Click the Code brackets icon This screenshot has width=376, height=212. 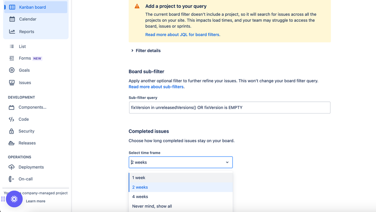click(12, 119)
